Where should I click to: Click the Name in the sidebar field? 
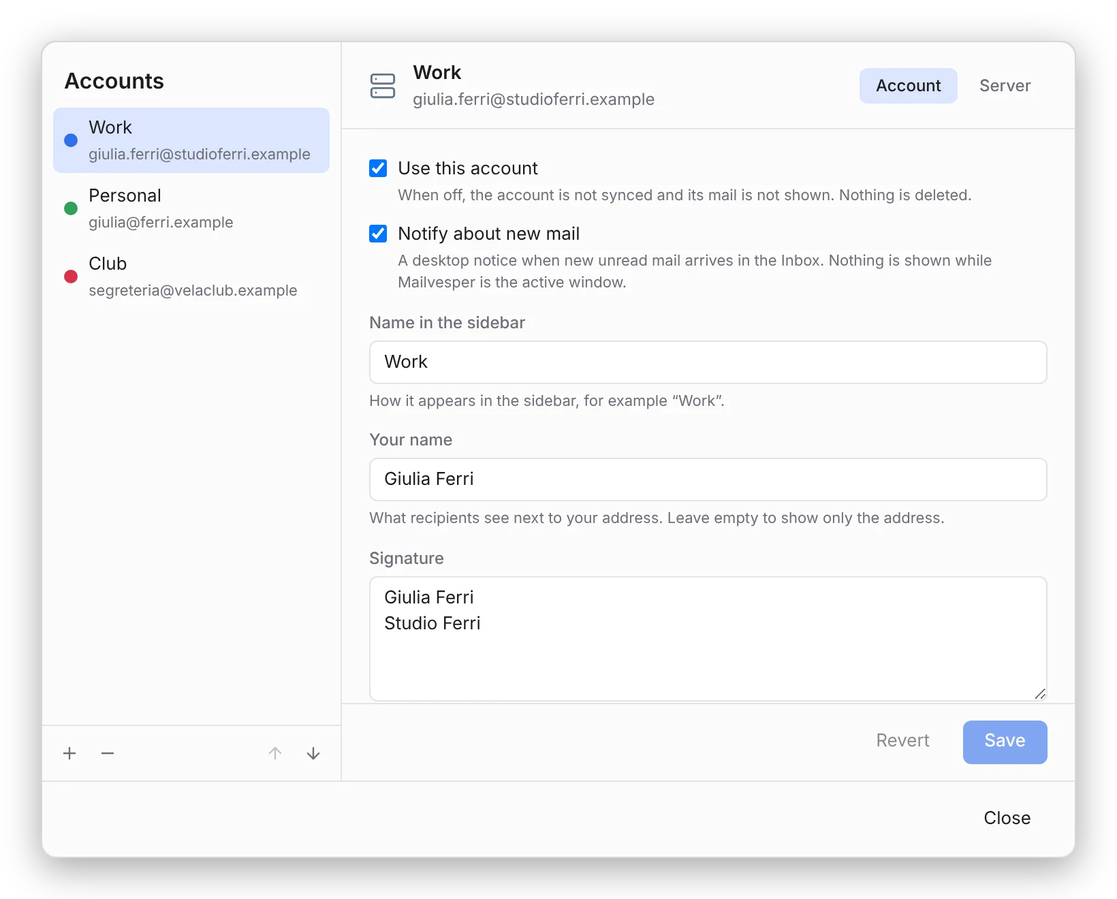pos(708,362)
